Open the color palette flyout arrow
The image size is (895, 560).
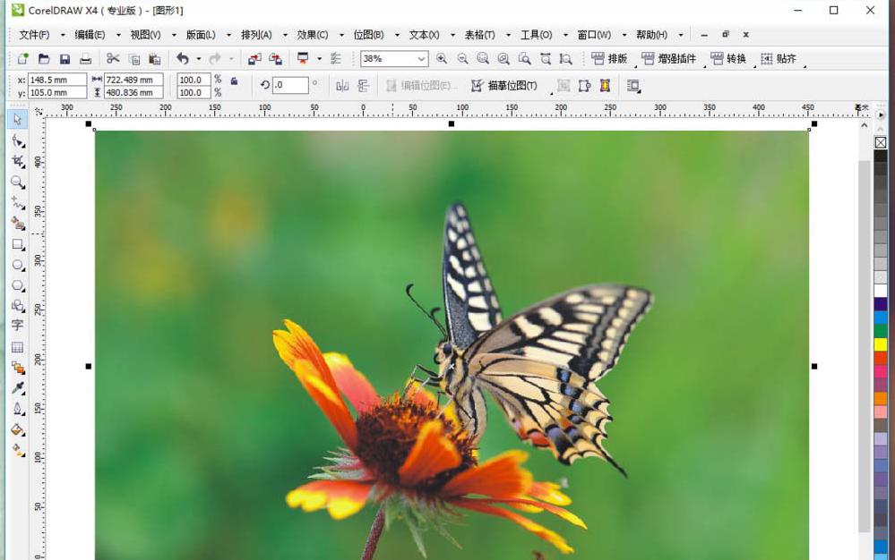(881, 115)
